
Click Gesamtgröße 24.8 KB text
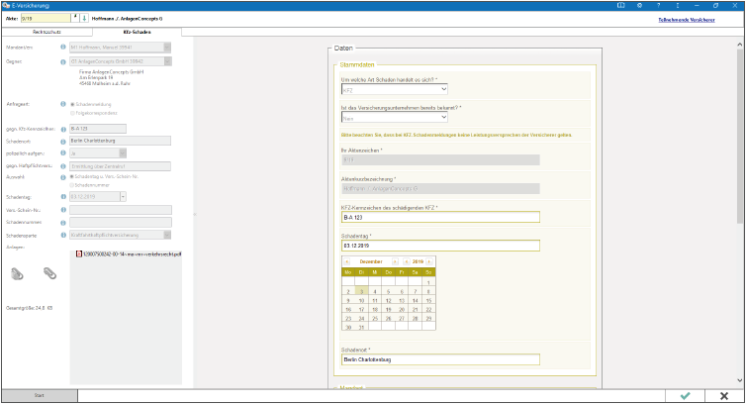point(29,308)
